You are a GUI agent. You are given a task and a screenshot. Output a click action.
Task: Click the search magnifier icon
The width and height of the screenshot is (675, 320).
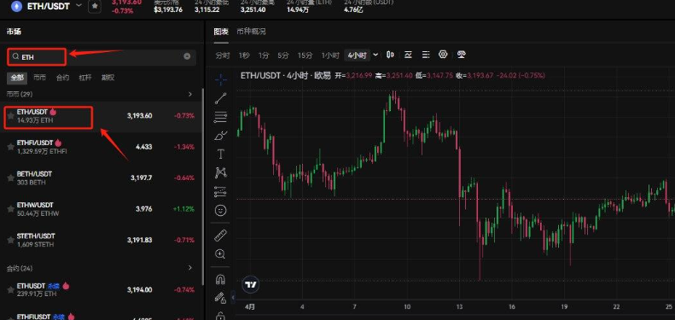(x=15, y=56)
